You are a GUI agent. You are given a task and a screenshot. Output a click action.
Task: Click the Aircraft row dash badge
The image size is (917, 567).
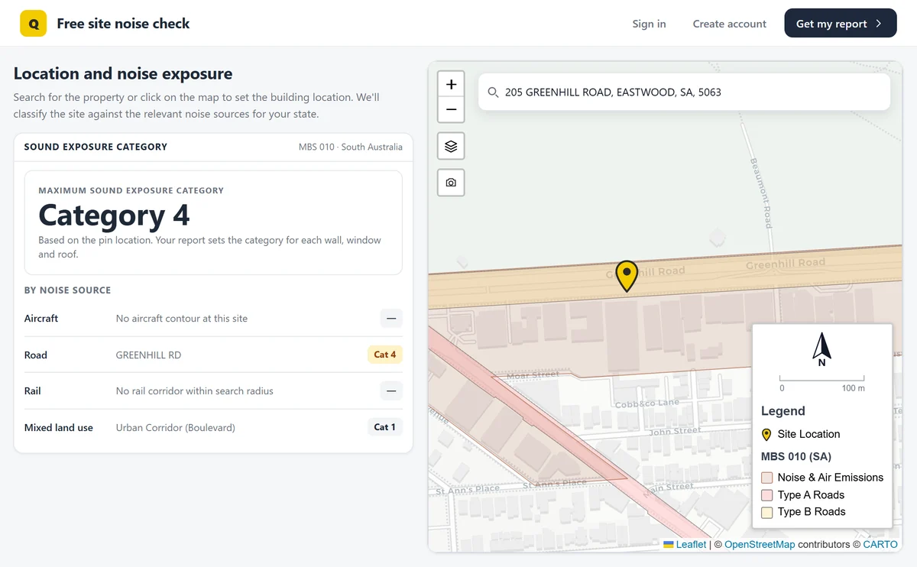point(391,319)
